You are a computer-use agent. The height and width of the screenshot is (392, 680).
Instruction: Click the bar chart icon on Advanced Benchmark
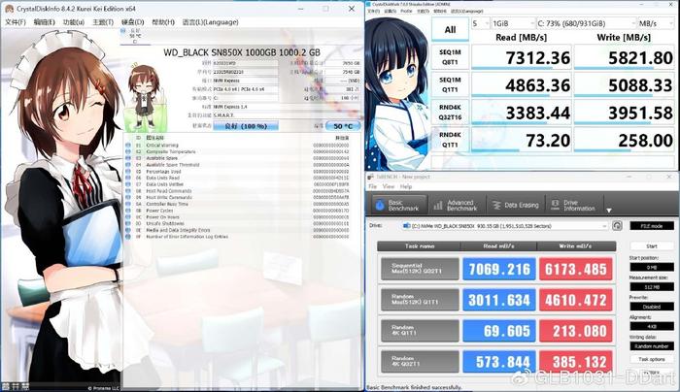438,206
